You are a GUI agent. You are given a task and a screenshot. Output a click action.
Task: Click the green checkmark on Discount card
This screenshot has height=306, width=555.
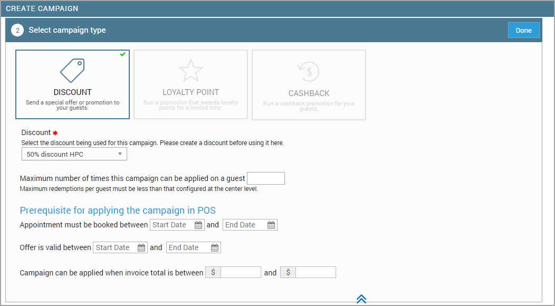pos(122,54)
